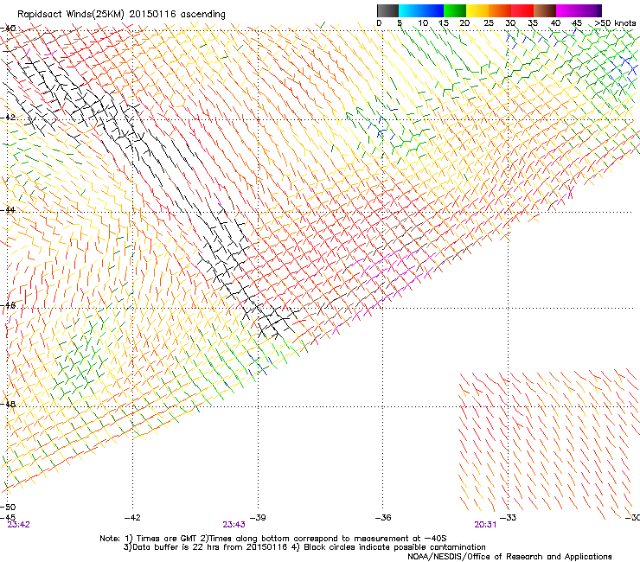The width and height of the screenshot is (640, 562).
Task: Click the green 15–20 knots legend segment
Action: click(x=455, y=10)
